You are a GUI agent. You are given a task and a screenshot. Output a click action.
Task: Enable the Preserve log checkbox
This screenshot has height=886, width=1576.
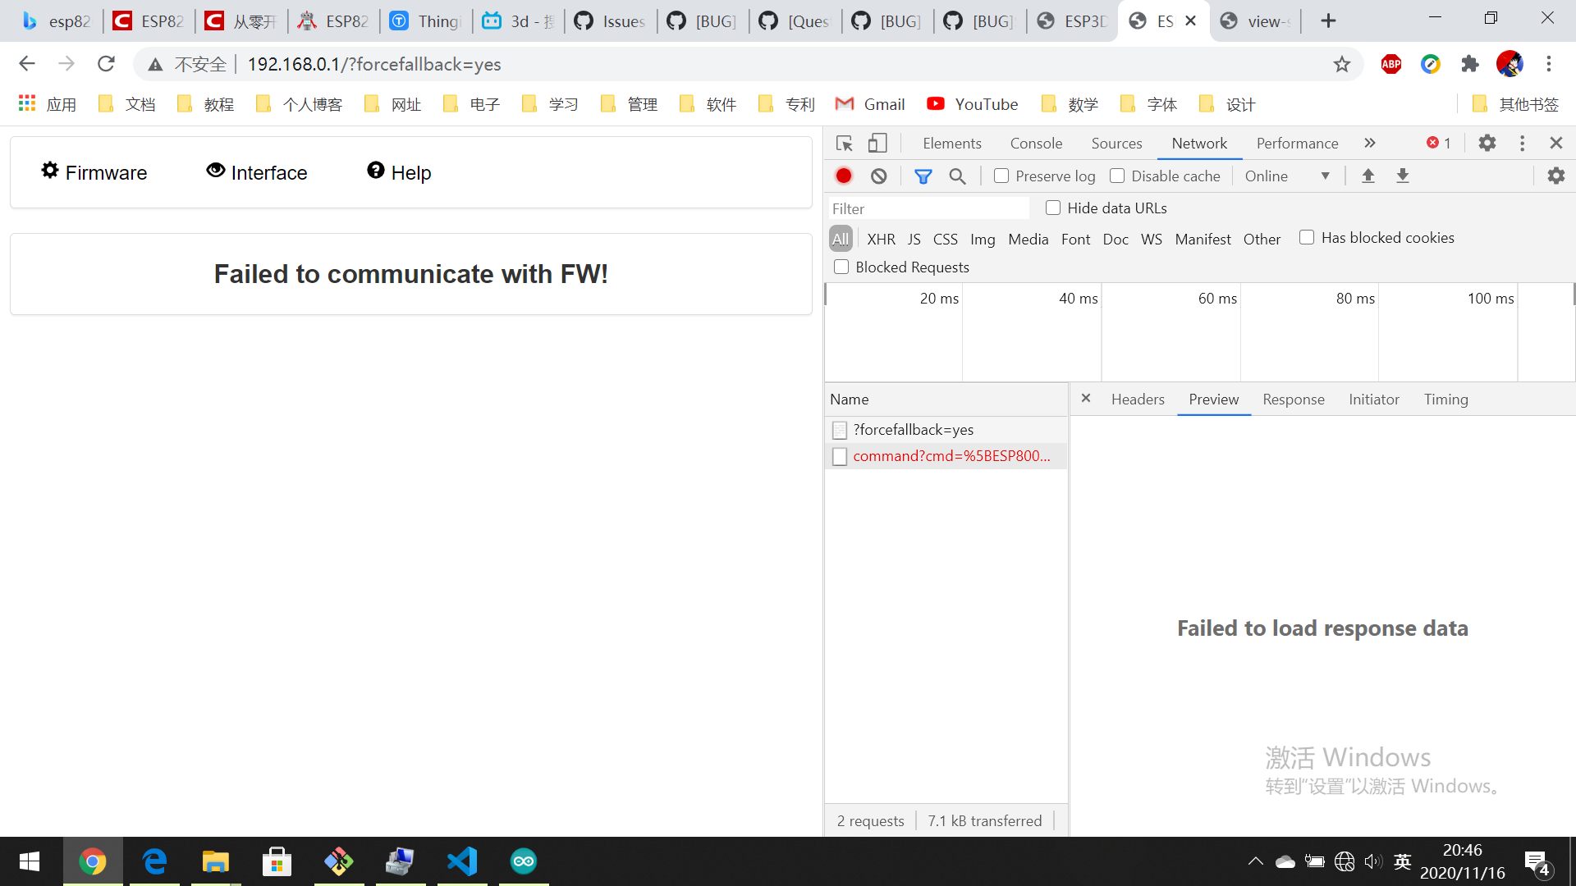[x=1001, y=176]
